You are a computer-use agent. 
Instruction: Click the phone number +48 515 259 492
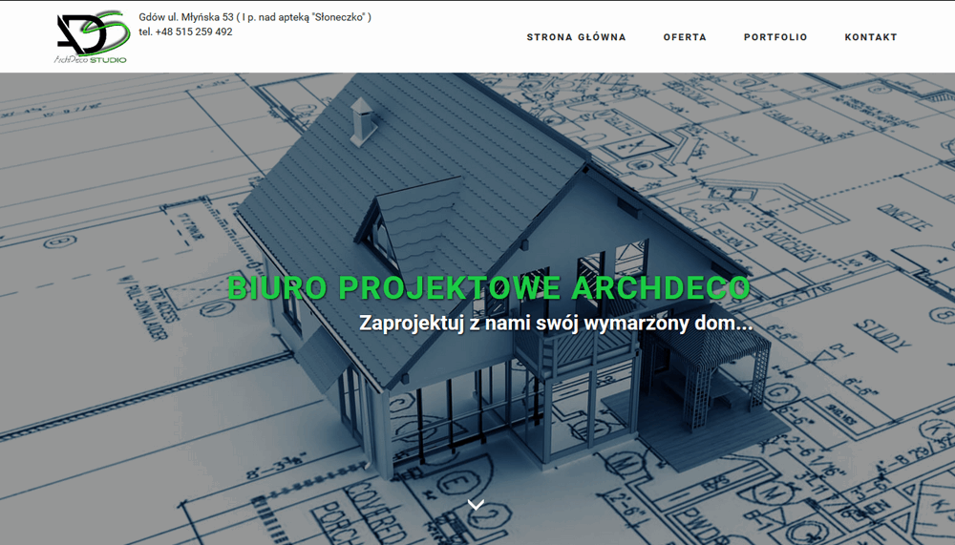185,31
